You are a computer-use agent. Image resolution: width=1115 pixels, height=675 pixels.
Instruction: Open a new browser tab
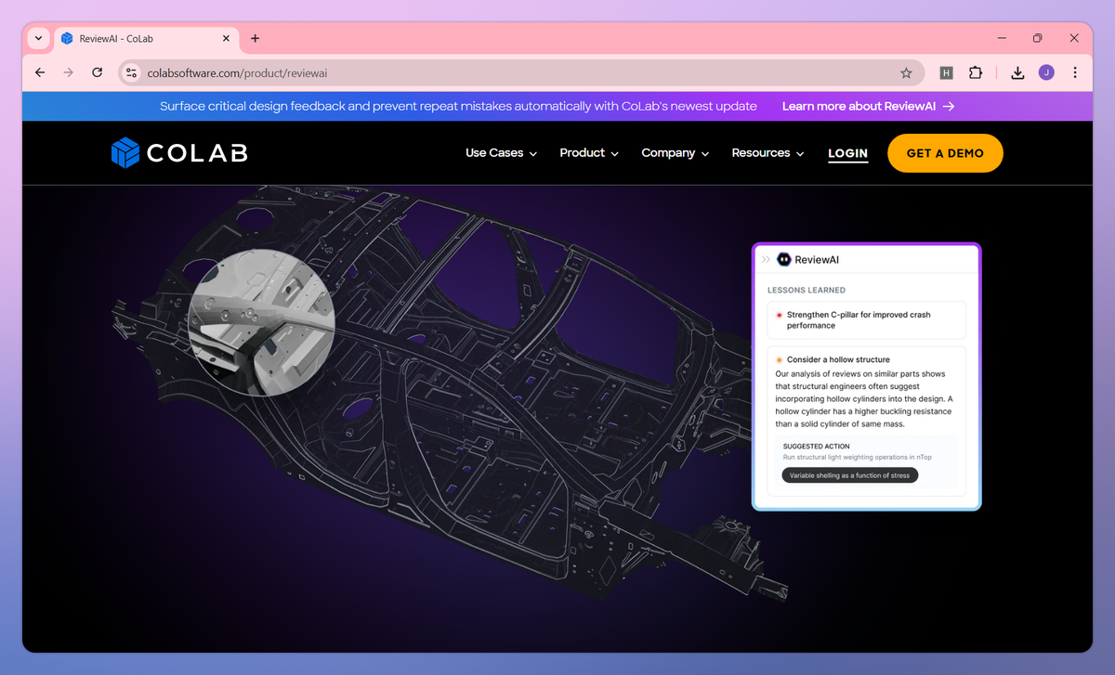256,38
